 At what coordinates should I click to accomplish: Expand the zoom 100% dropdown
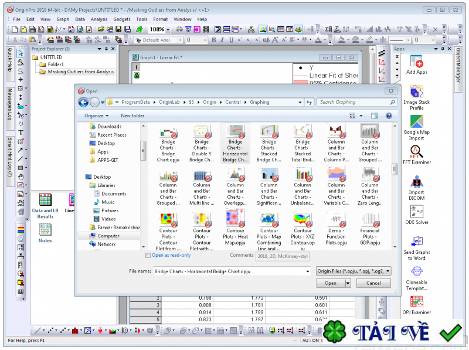click(x=168, y=30)
